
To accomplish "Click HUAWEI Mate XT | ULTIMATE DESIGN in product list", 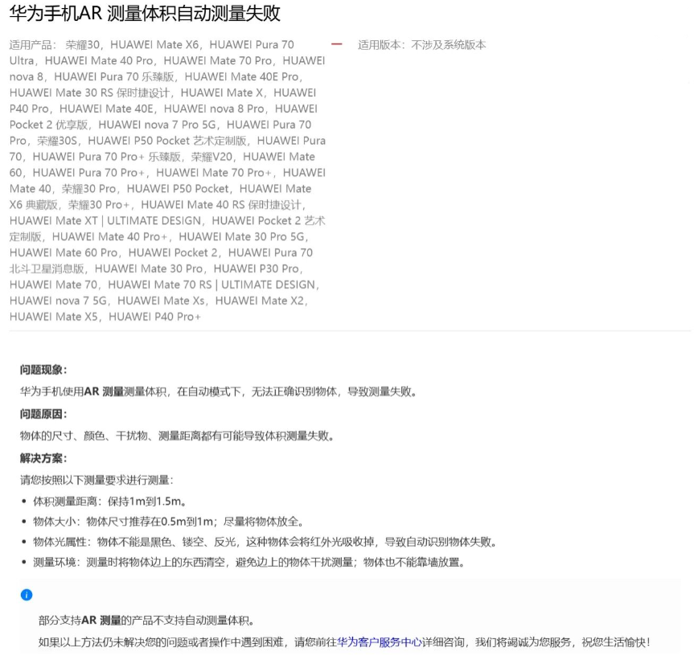I will point(105,221).
